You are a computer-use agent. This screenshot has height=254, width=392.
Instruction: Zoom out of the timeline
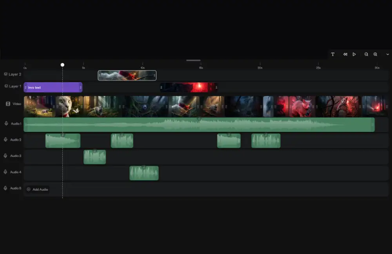coord(366,54)
